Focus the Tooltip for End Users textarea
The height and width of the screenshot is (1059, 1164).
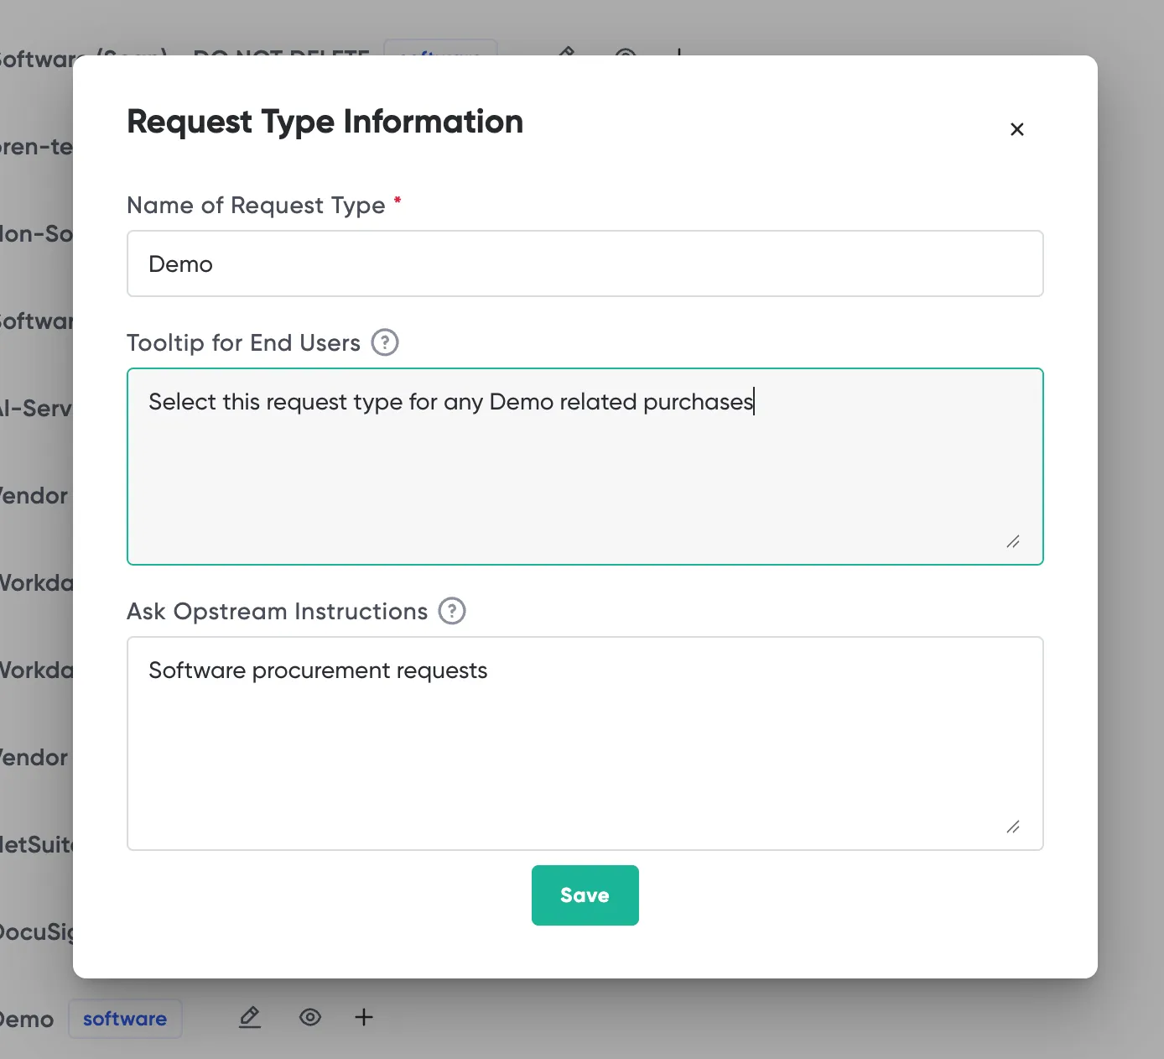pos(585,467)
